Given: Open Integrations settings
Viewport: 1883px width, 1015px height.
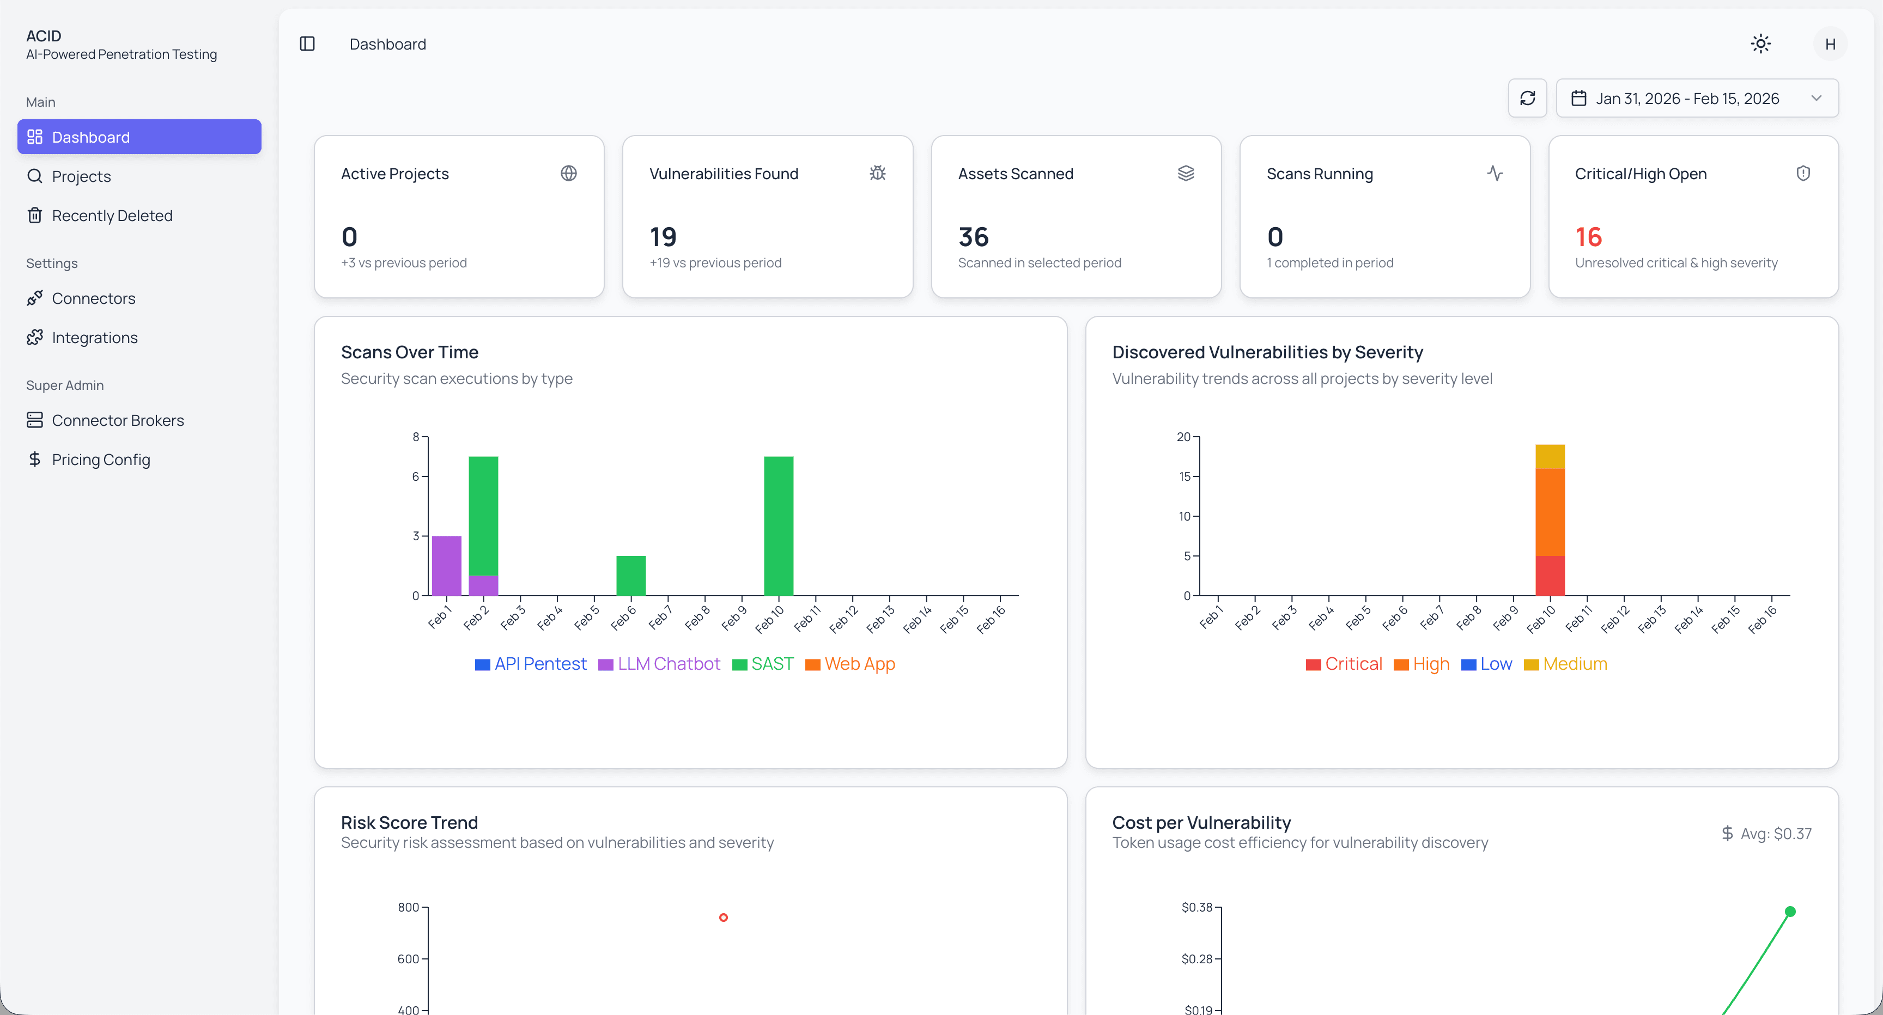Looking at the screenshot, I should point(139,338).
